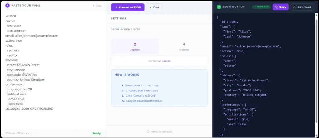
Task: Click the JSON INDENT SIZE label
Action: coord(126,30)
